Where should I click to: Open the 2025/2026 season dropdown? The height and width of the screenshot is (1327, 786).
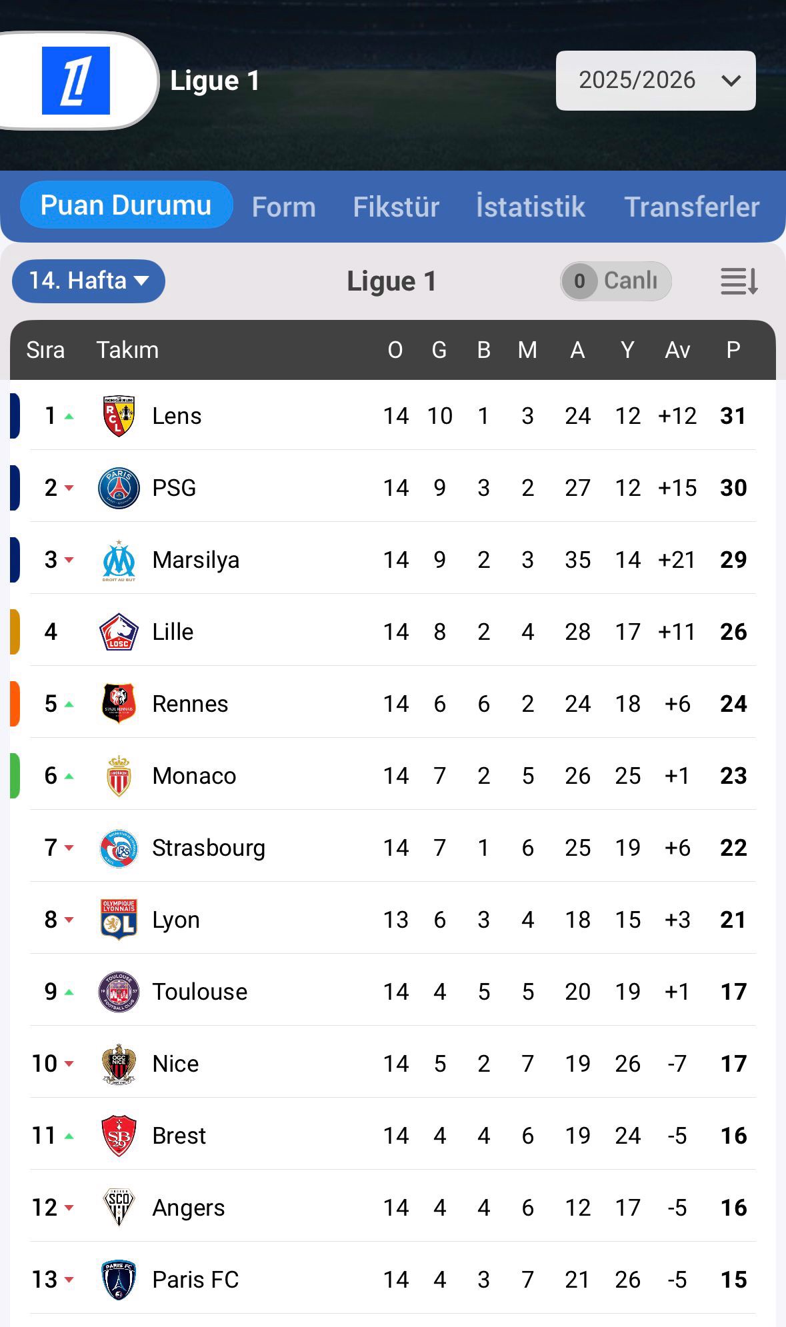click(x=655, y=81)
